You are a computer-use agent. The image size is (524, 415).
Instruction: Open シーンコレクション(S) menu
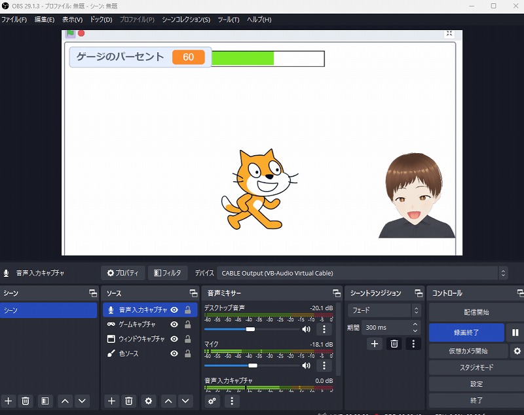coord(186,20)
